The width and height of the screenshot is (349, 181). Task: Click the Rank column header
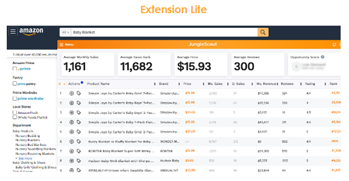(x=333, y=84)
